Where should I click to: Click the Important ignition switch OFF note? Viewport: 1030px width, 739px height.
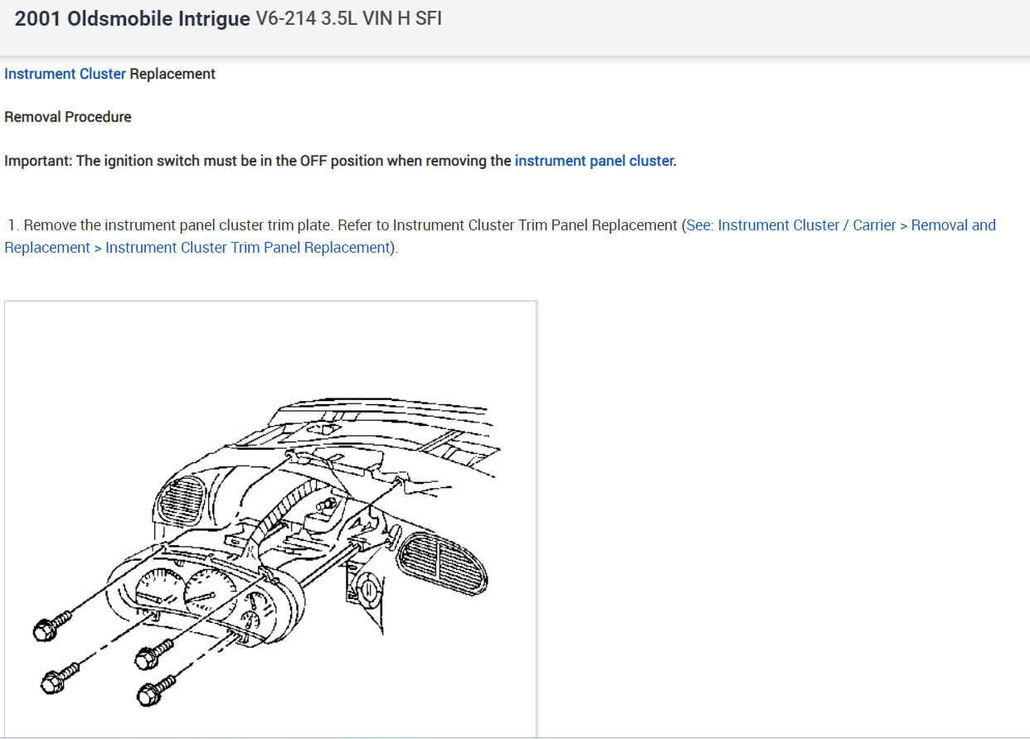pos(341,161)
